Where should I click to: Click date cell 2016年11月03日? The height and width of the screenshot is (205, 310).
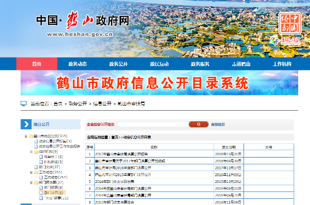coord(228,175)
